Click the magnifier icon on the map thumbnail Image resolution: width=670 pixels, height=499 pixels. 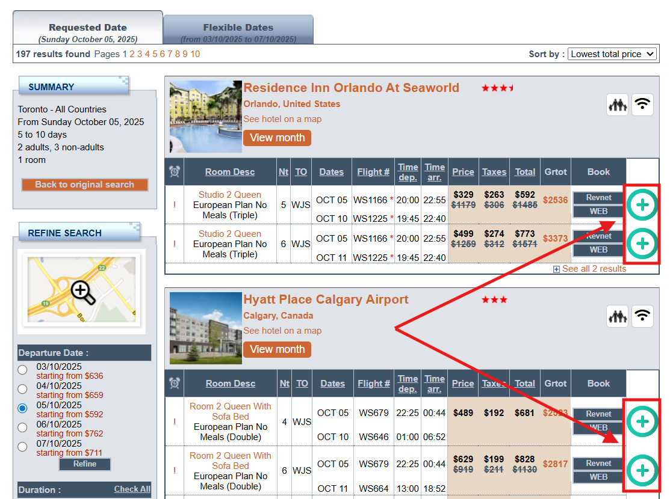click(82, 292)
